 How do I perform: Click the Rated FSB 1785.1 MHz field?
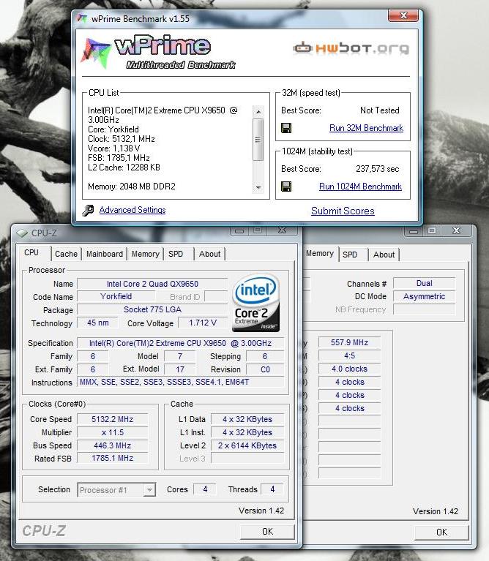(x=113, y=459)
